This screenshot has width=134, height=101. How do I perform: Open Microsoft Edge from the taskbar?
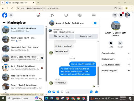(x=47, y=99)
